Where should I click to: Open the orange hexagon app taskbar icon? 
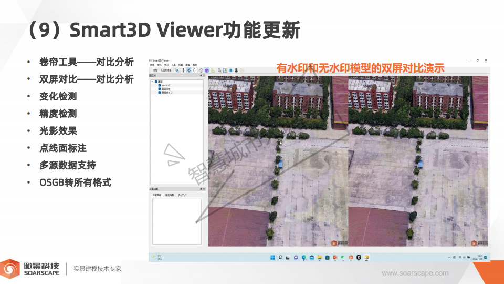(x=351, y=257)
